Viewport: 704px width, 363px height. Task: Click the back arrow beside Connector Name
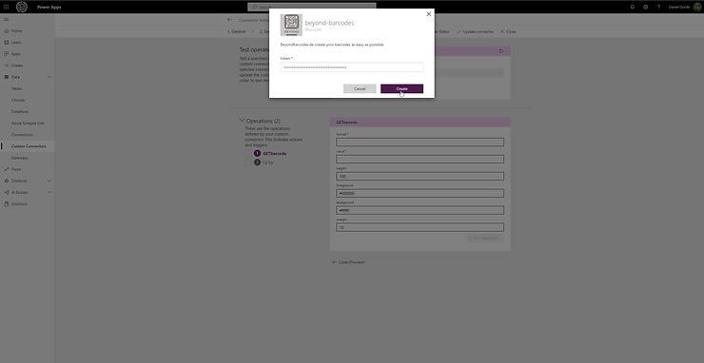tap(230, 20)
